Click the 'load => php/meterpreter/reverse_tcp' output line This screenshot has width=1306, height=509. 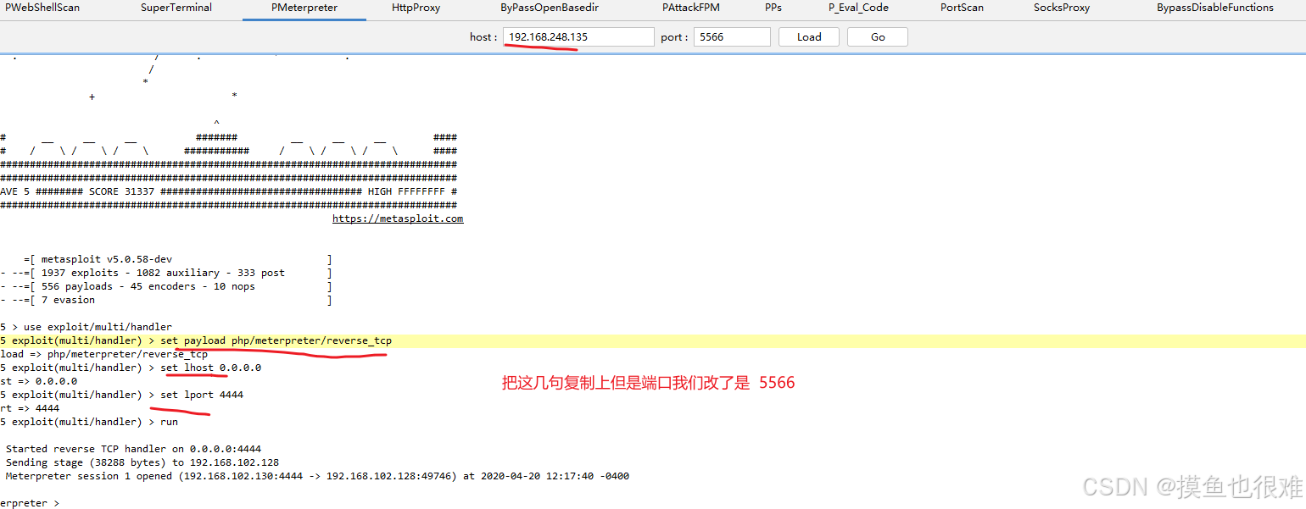(x=103, y=354)
